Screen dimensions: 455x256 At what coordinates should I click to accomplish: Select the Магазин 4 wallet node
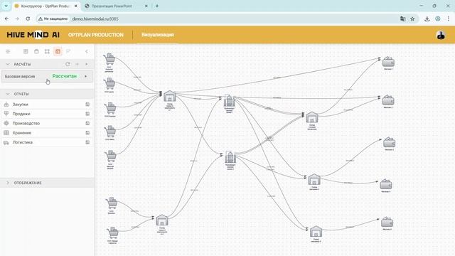(x=386, y=184)
